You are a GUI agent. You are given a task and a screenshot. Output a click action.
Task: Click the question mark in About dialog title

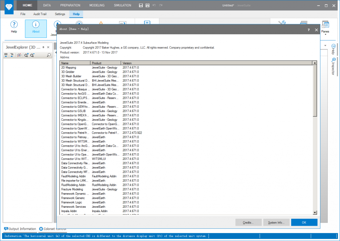308,30
